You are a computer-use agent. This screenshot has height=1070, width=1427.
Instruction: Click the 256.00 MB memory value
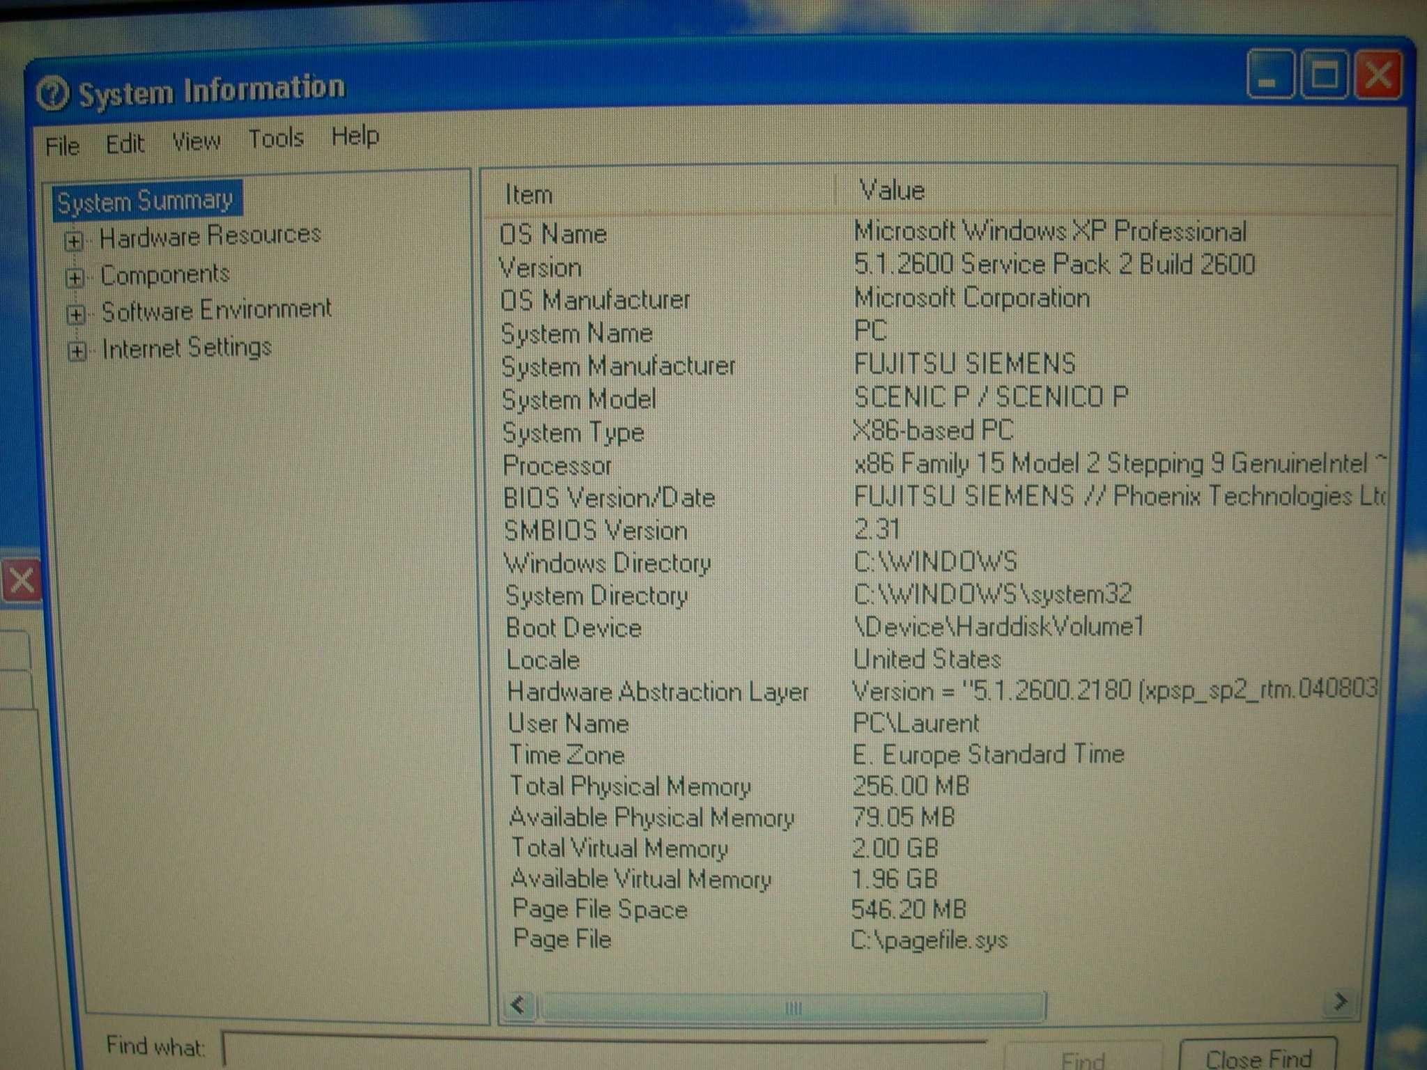pyautogui.click(x=911, y=786)
